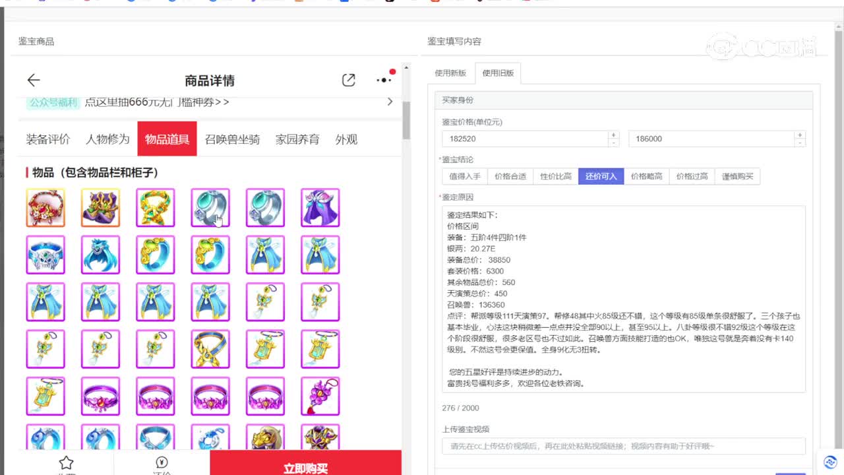Increase the 182520 price with the plus stepper

(x=614, y=135)
